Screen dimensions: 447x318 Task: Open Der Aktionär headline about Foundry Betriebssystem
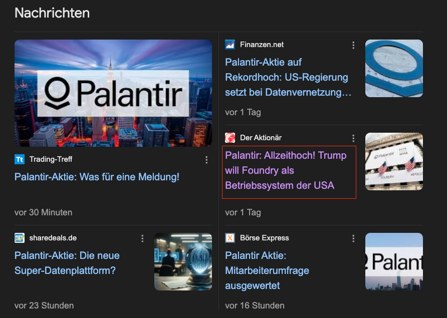pos(286,170)
